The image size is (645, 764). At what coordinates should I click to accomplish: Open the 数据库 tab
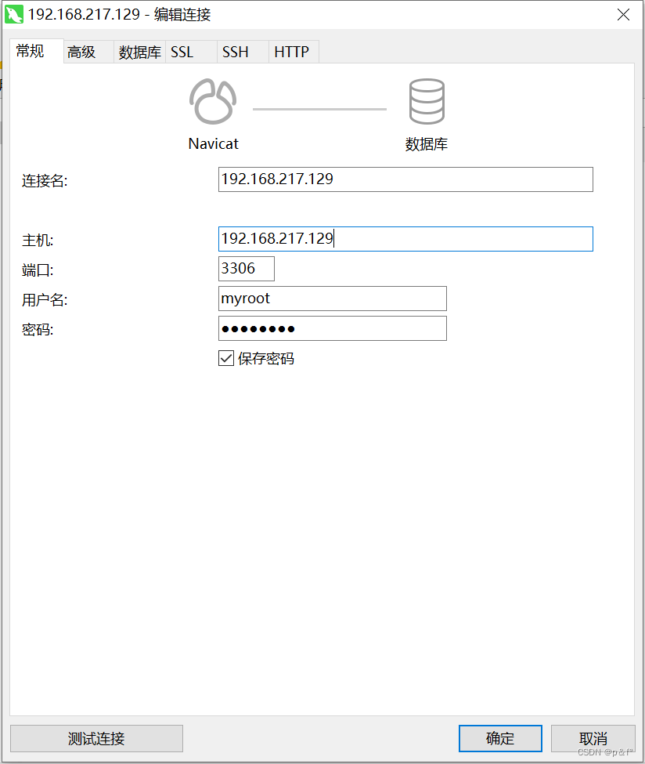tap(139, 52)
